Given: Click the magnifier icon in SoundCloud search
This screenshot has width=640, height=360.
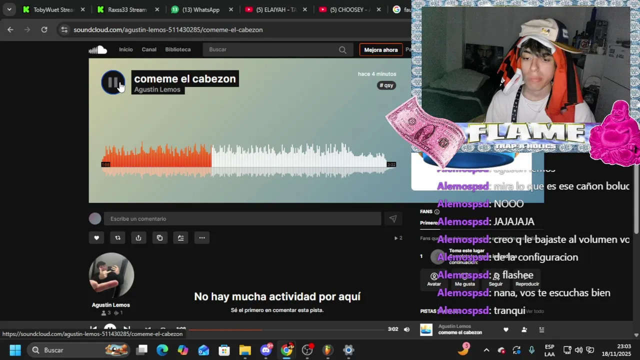Looking at the screenshot, I should point(342,49).
